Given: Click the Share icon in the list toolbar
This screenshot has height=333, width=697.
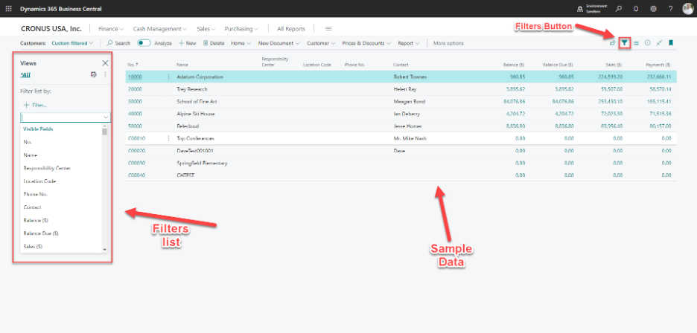Looking at the screenshot, I should pyautogui.click(x=612, y=43).
